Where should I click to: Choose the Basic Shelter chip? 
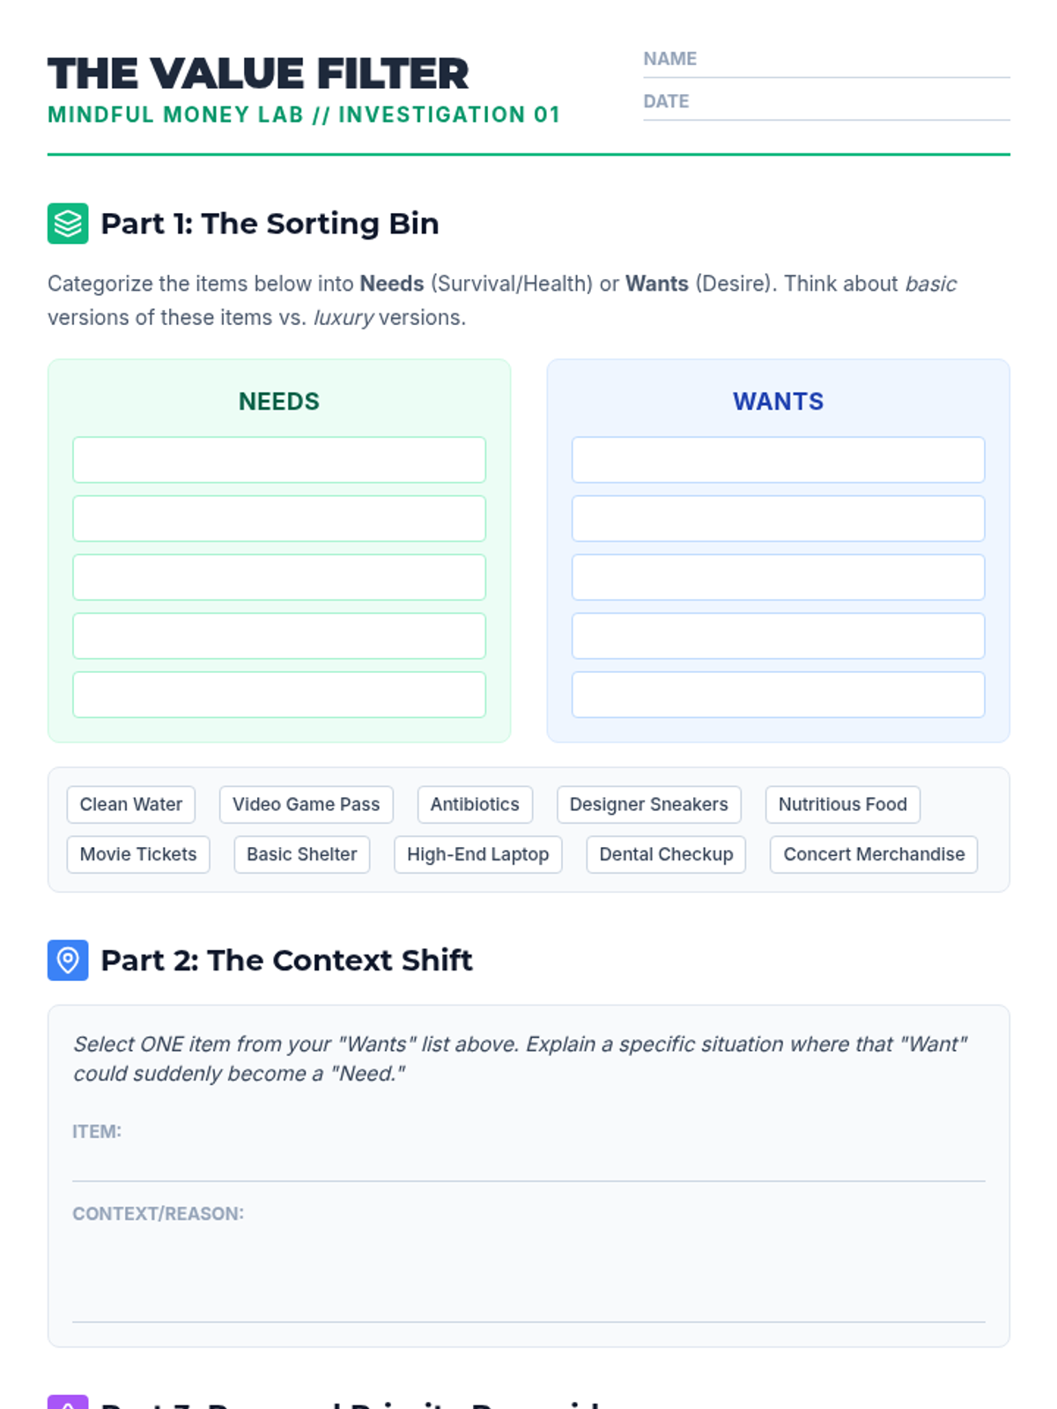click(302, 854)
